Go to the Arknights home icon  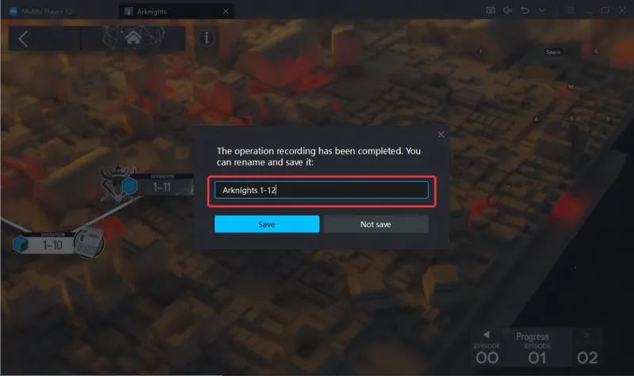pos(133,39)
